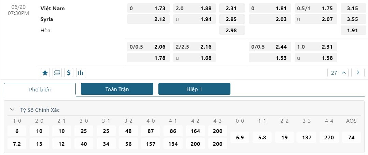368x155 pixels.
Task: Click the Syria team name
Action: [47, 19]
